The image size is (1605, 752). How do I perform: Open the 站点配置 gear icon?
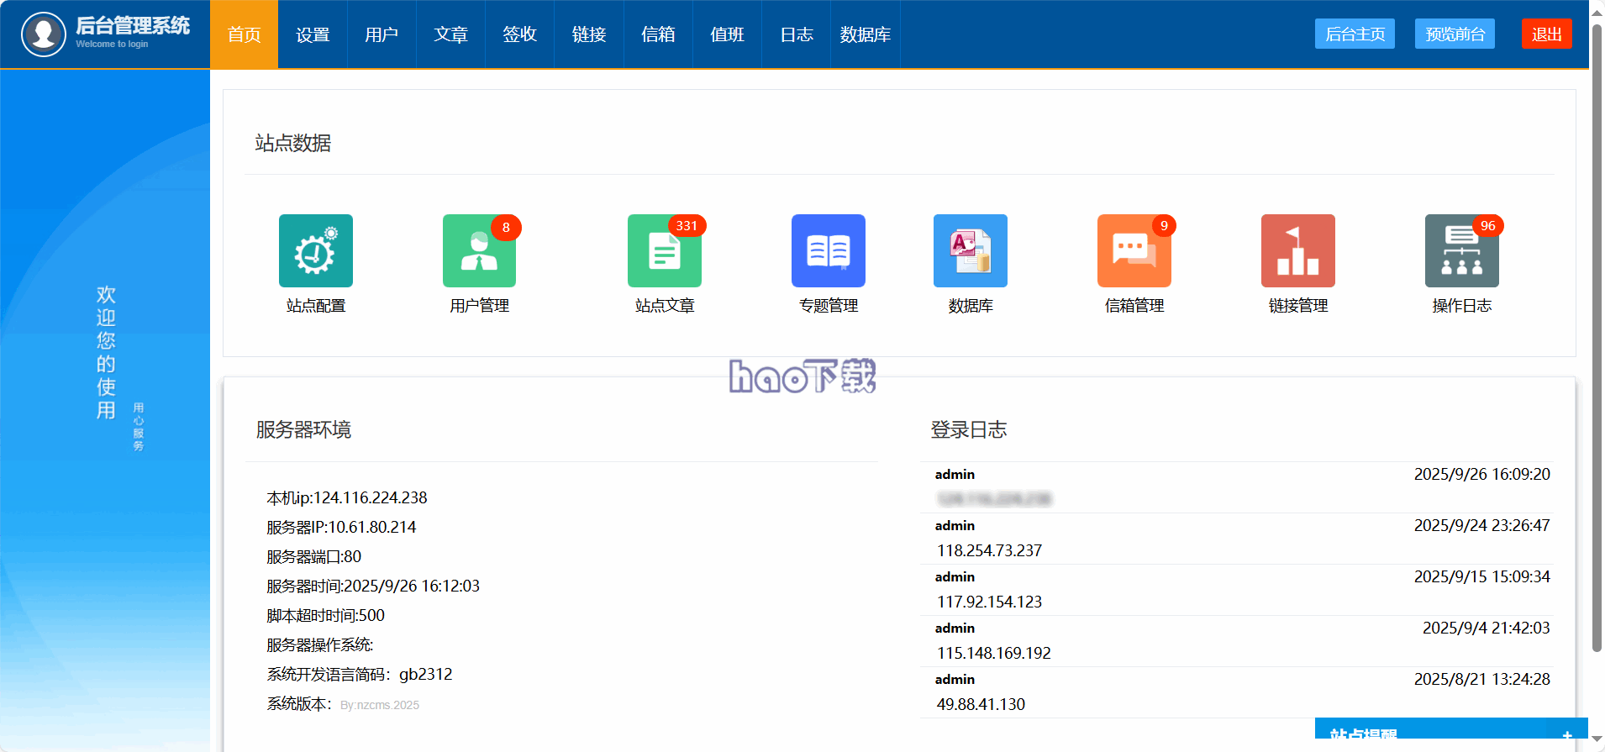[x=315, y=250]
